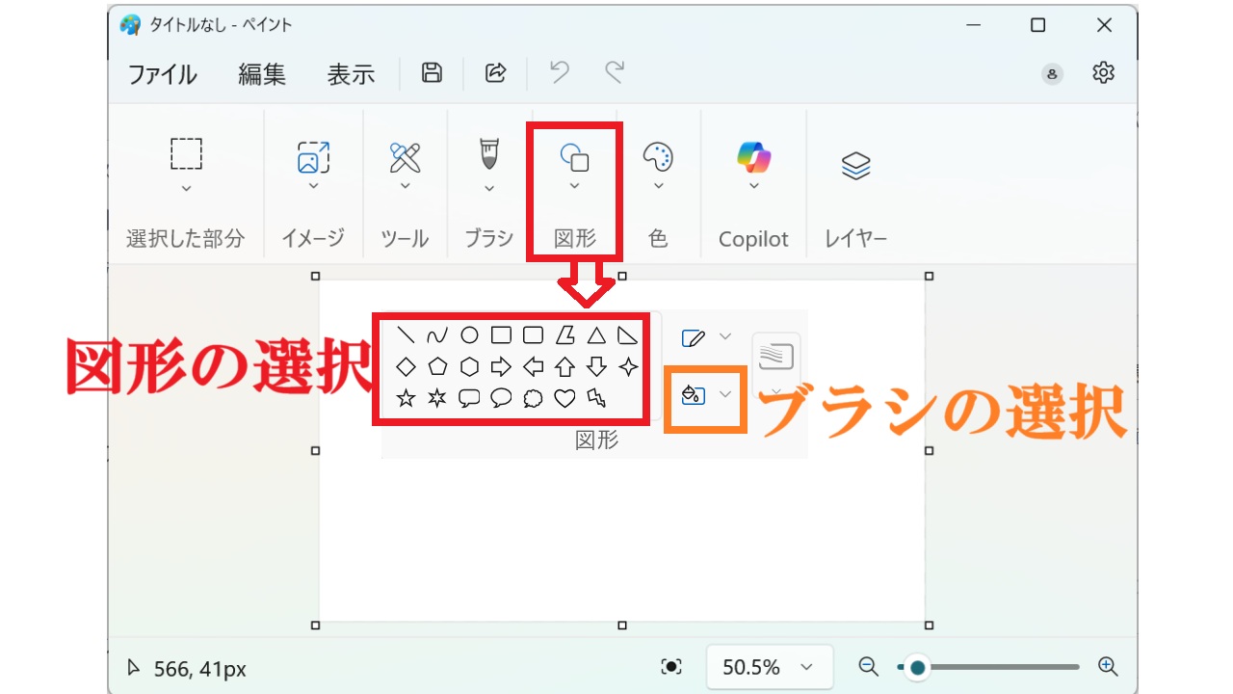Select the lightning bolt shape
Image resolution: width=1233 pixels, height=694 pixels.
coord(596,398)
